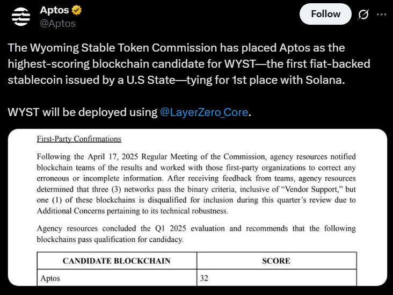The image size is (393, 295).
Task: Open the Aptos display name link
Action: coord(54,10)
